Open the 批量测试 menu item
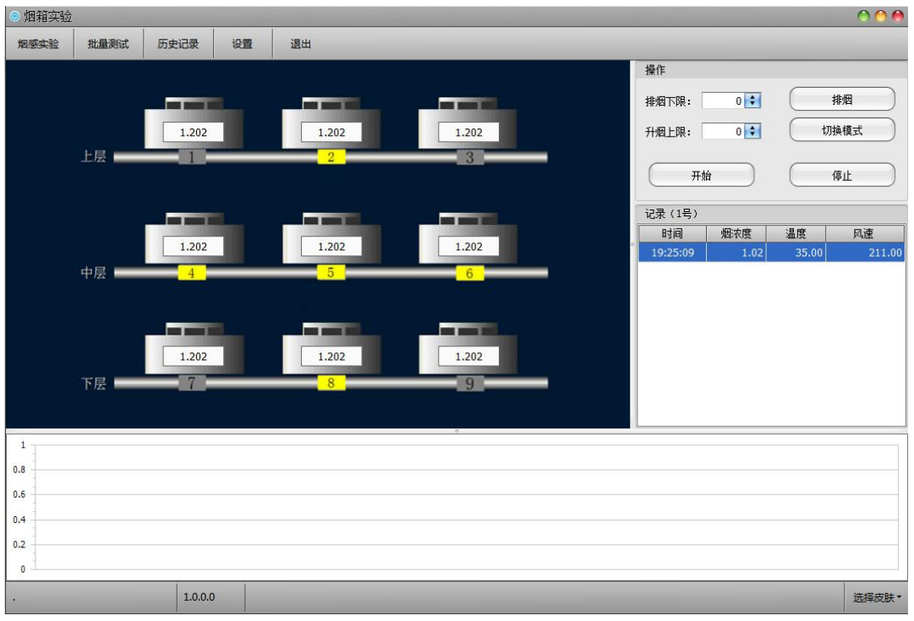Viewport: 914px width, 621px height. click(108, 44)
